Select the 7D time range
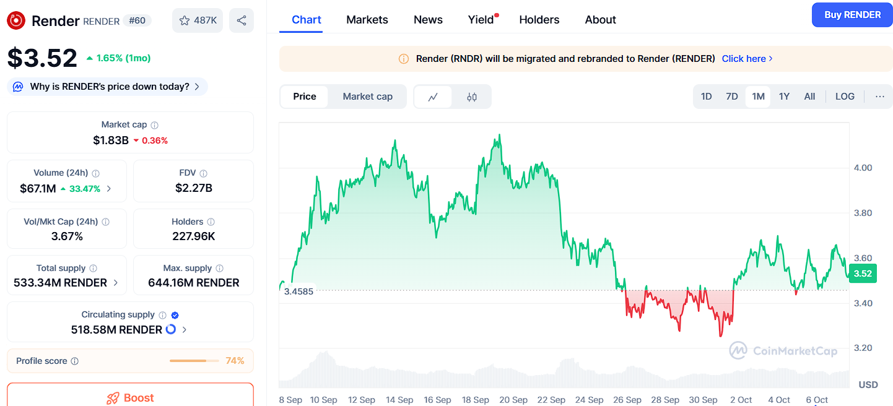Screen dimensions: 893x406 pos(732,97)
